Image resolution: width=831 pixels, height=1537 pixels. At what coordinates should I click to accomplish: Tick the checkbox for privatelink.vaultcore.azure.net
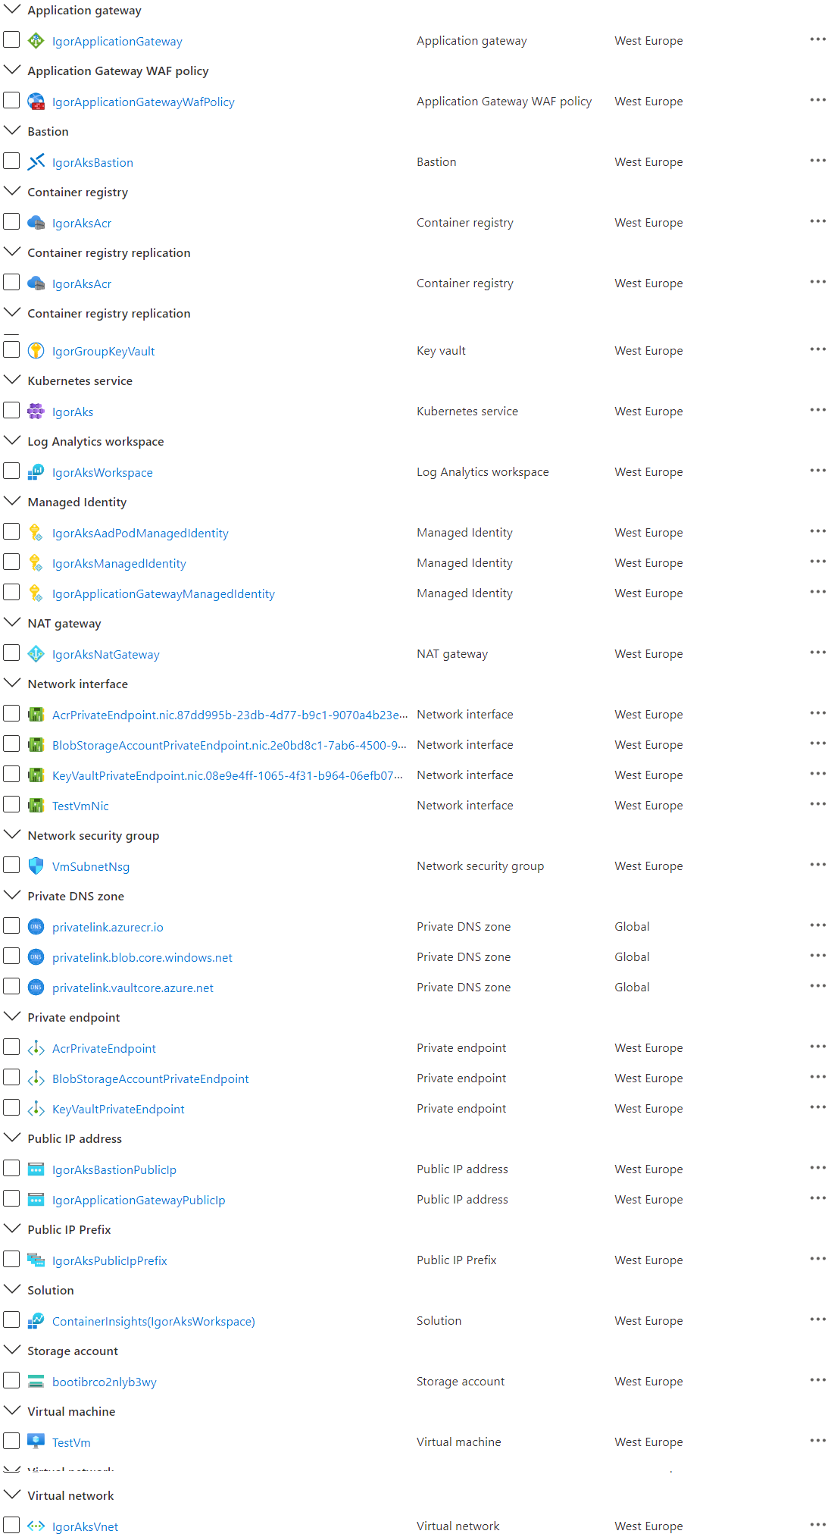coord(11,986)
